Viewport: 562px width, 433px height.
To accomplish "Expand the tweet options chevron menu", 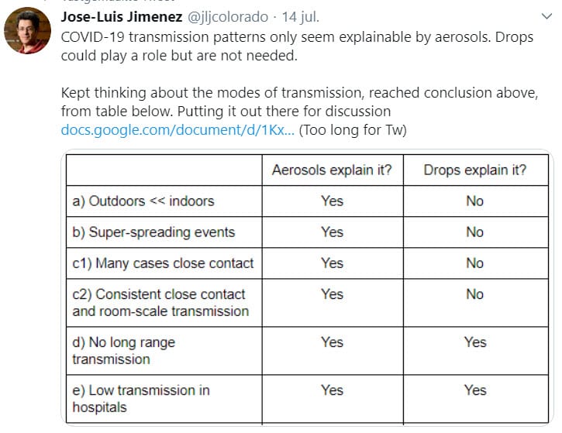I will point(546,16).
